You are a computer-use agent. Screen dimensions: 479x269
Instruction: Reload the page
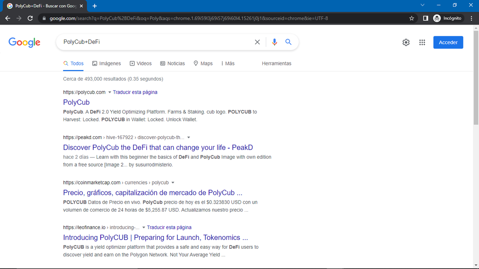pyautogui.click(x=30, y=18)
